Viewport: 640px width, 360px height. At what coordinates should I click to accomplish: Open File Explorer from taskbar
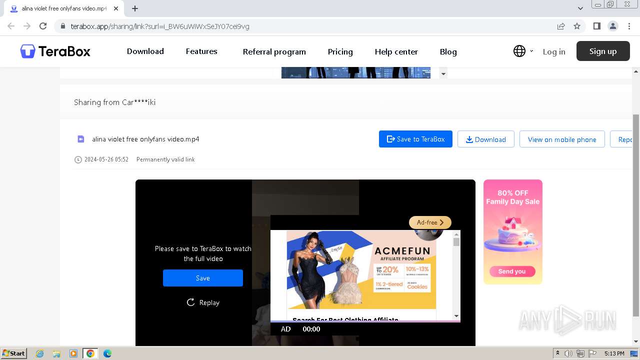coord(56,353)
